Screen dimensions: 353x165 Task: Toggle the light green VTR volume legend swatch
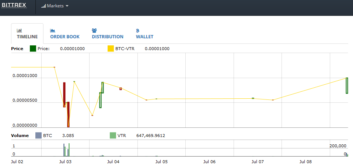point(113,136)
